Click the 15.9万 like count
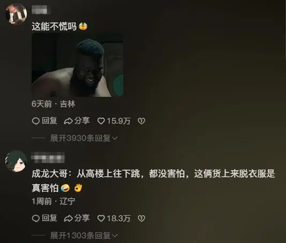The height and width of the screenshot is (243, 286). (x=118, y=121)
